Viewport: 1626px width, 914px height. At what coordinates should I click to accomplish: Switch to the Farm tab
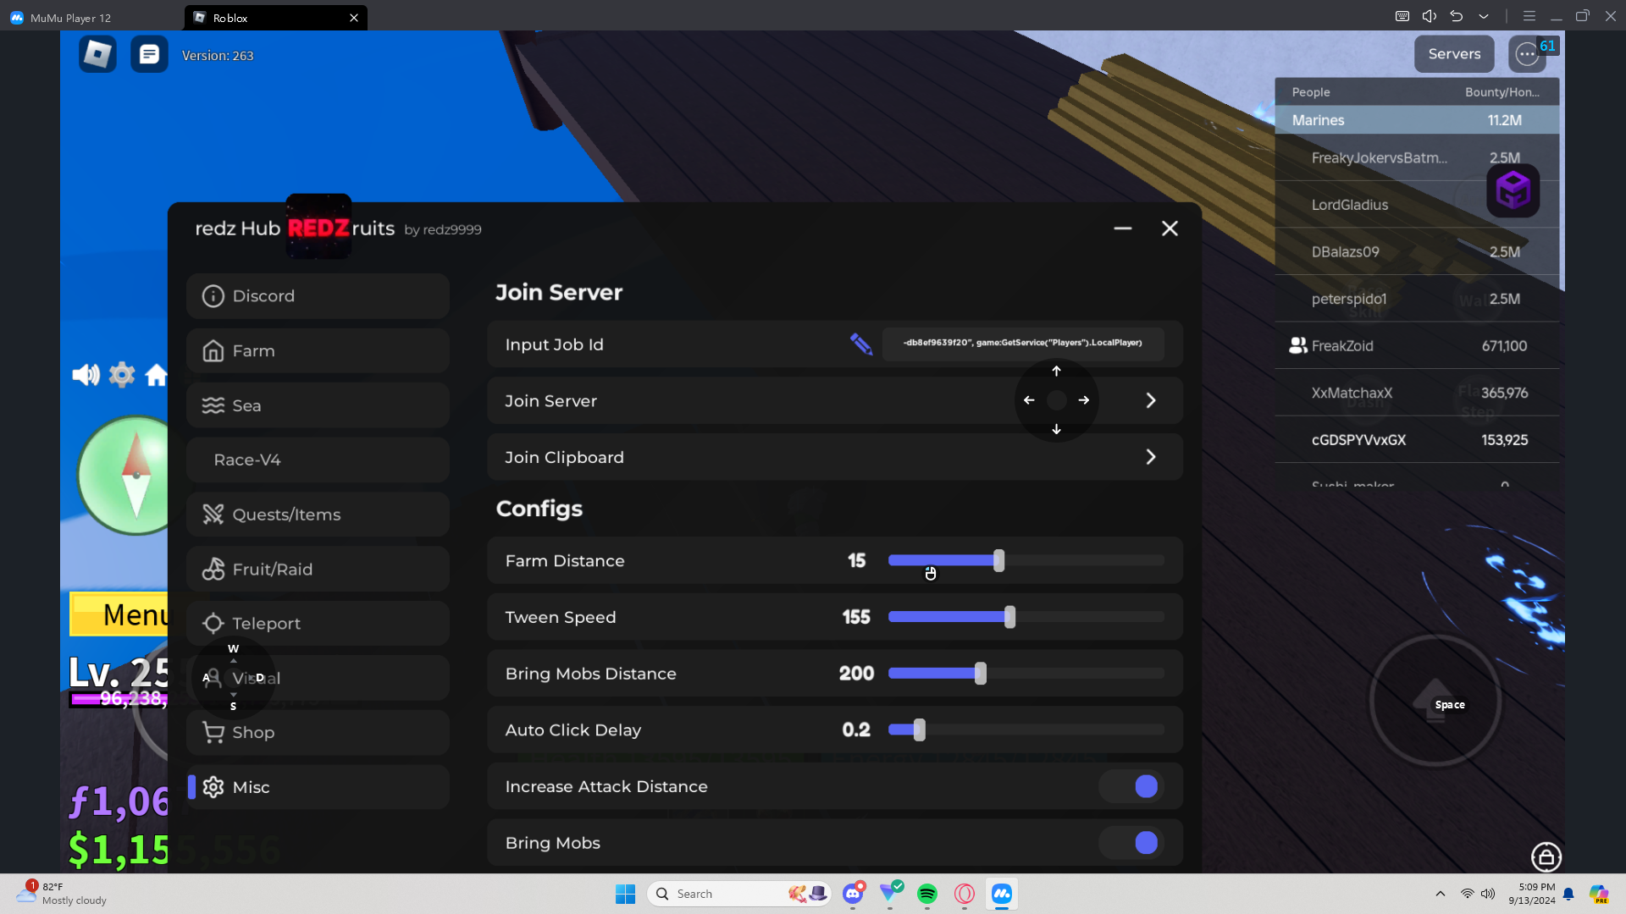pos(318,350)
